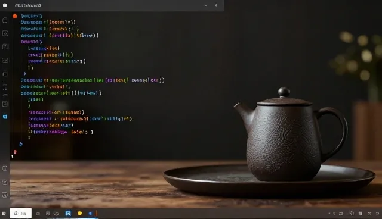Image resolution: width=382 pixels, height=219 pixels.
Task: Minimize the code editor window
Action: pyautogui.click(x=206, y=5)
